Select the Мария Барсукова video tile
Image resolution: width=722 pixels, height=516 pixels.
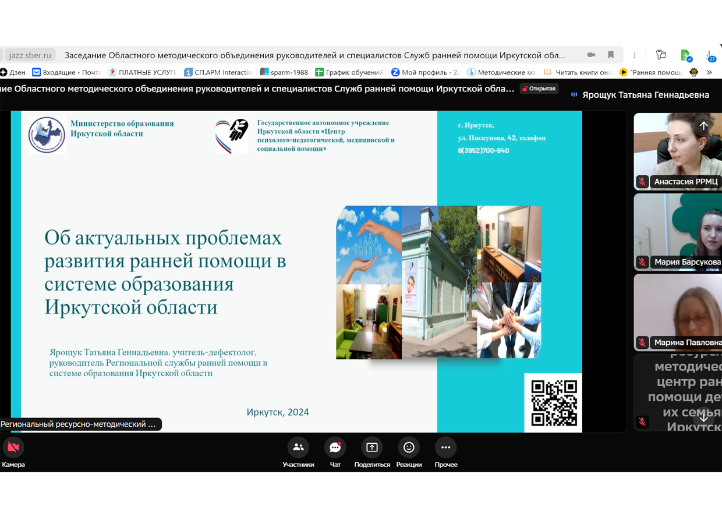point(678,232)
